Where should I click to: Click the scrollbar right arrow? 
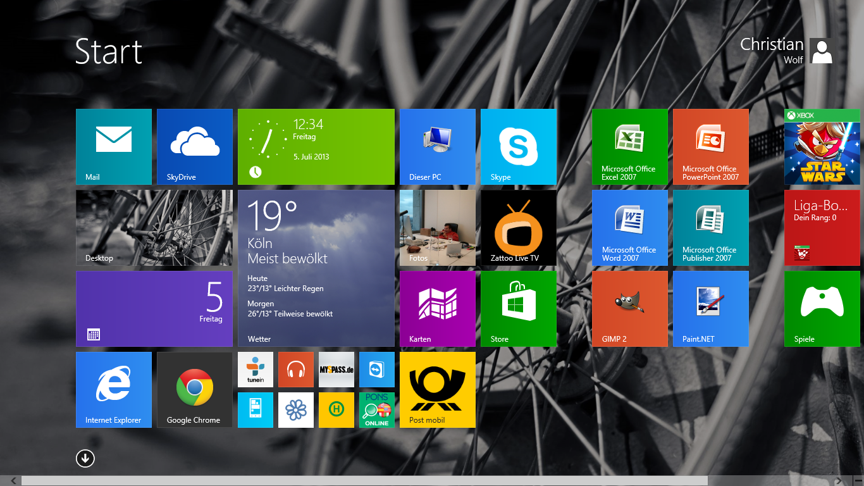(839, 481)
